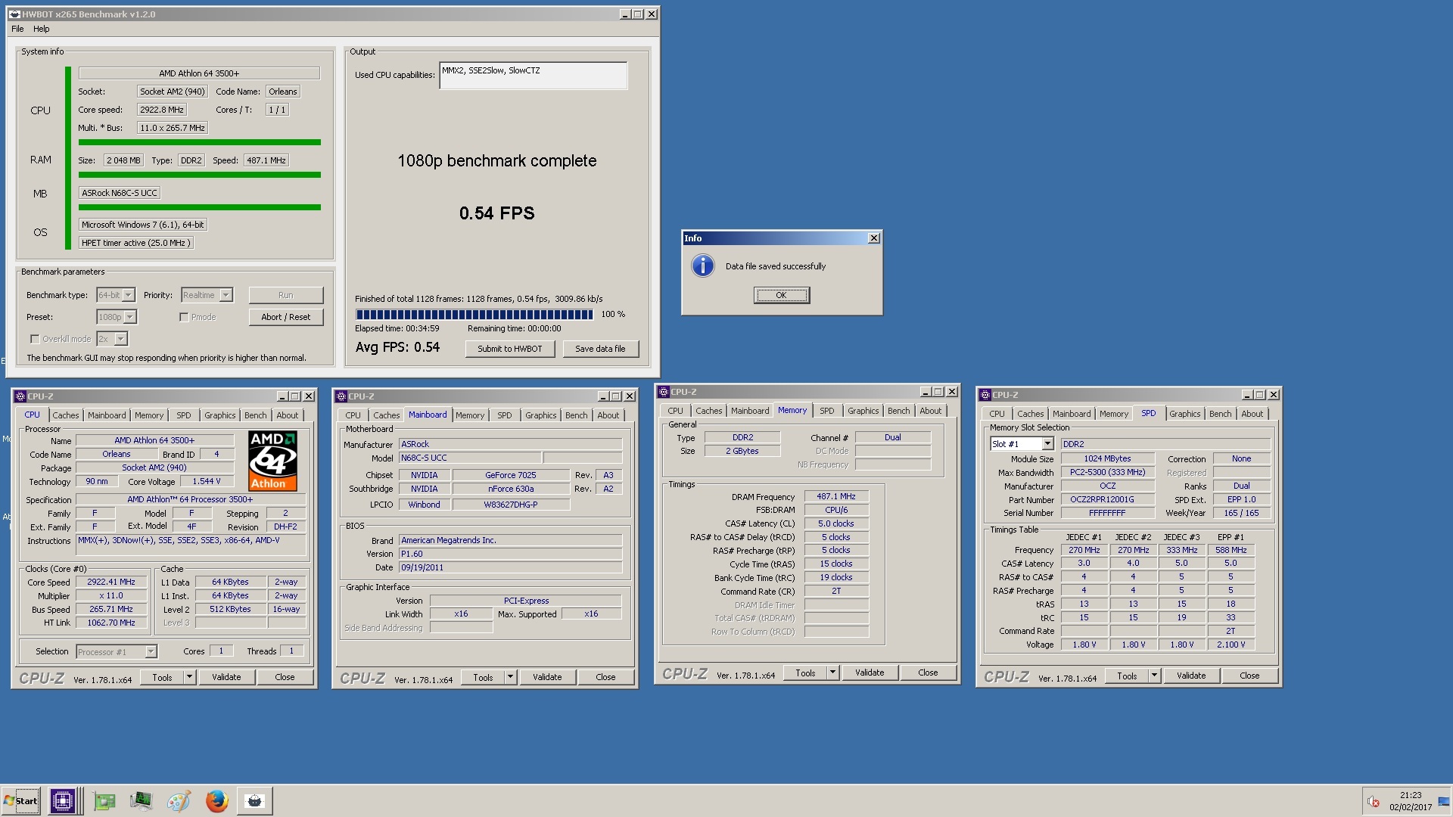Open the Processor #1 selection dropdown

[x=151, y=651]
